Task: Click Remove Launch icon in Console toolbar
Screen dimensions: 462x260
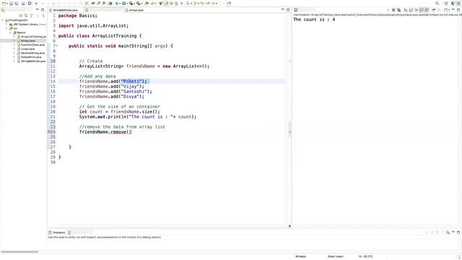Action: coord(393,9)
